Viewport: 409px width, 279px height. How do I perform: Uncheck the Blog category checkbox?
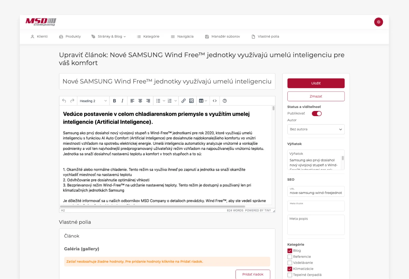pos(290,251)
